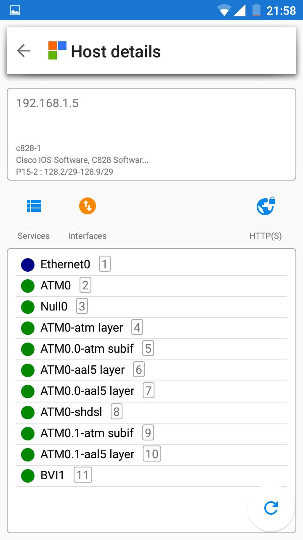Image resolution: width=303 pixels, height=540 pixels.
Task: Tap the blue refresh button
Action: [271, 508]
